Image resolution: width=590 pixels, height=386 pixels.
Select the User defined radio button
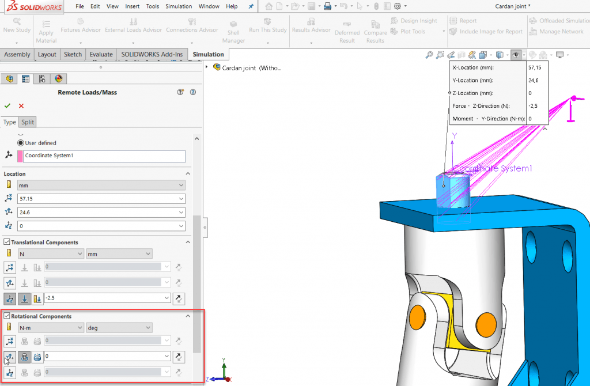pyautogui.click(x=21, y=143)
